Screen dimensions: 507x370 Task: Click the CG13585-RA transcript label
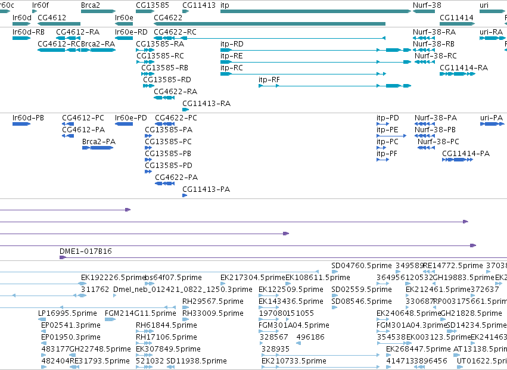(160, 44)
